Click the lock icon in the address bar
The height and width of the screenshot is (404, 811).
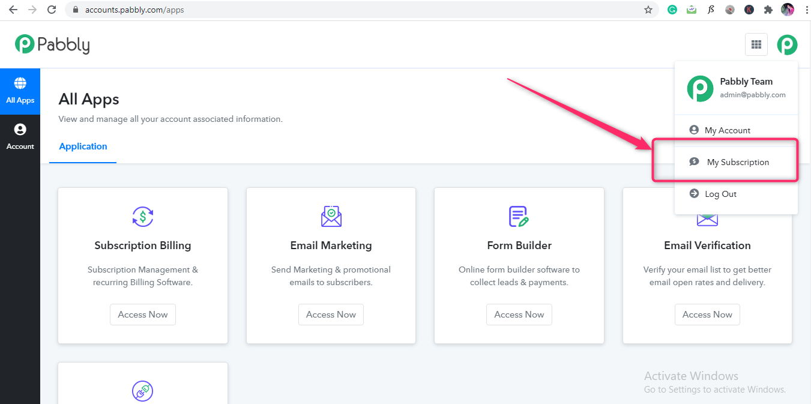(x=76, y=10)
